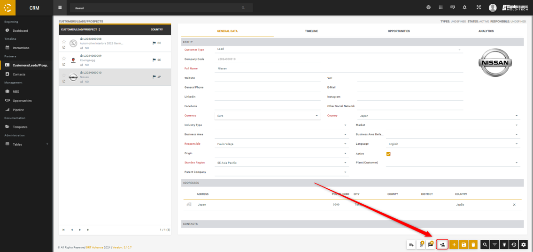Screen dimensions: 533x252
Task: Toggle fullscreen using the expand icon
Action: coord(479,7)
